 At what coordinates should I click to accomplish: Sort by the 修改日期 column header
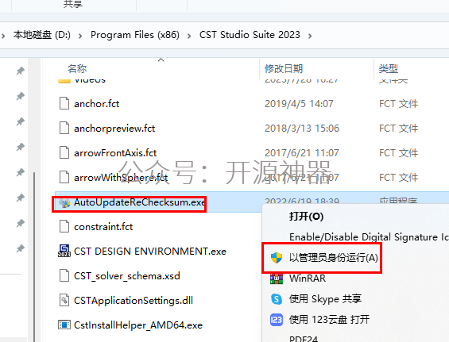coord(284,68)
